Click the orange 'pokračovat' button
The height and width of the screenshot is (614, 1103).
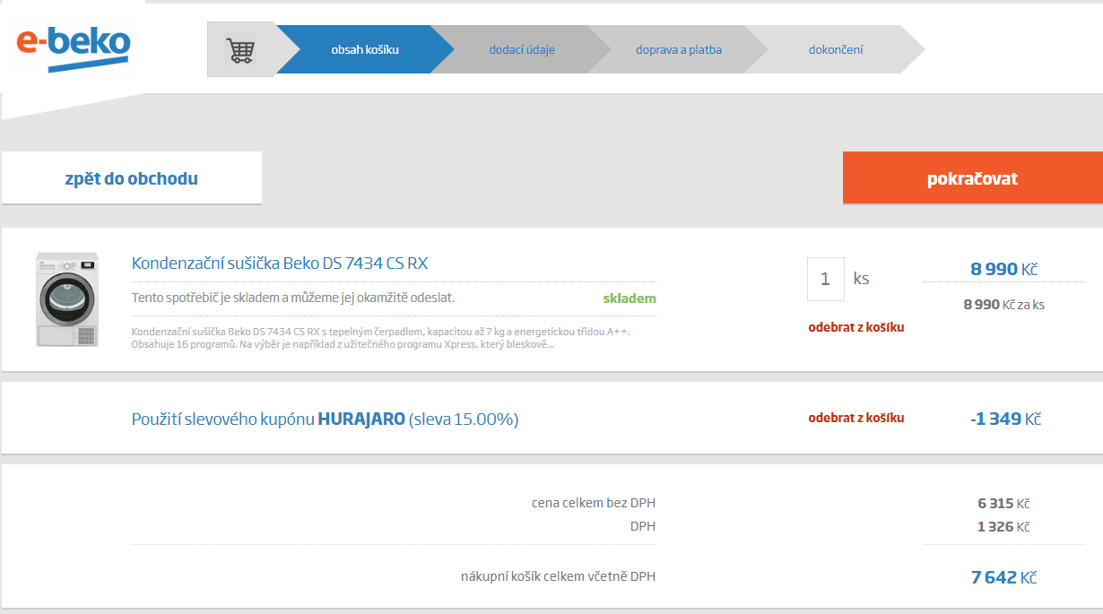pos(972,178)
